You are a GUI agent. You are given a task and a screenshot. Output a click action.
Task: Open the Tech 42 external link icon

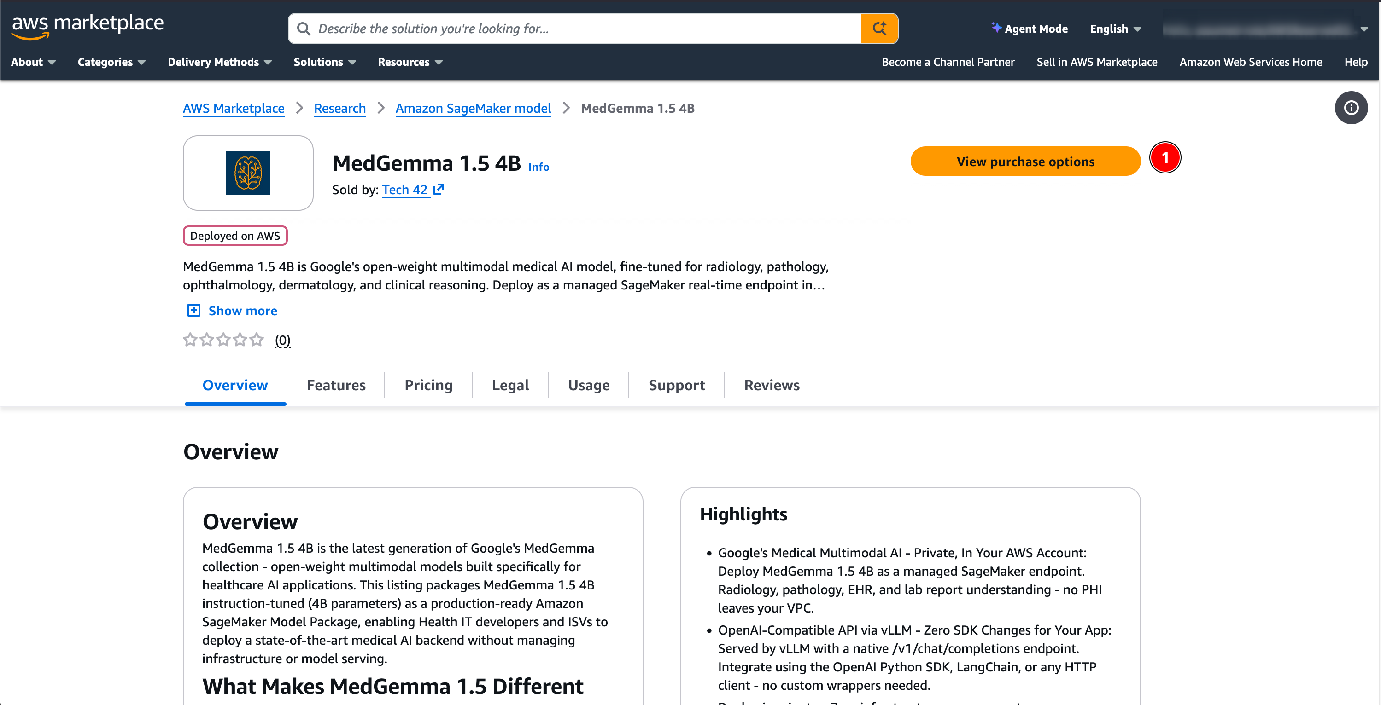439,189
